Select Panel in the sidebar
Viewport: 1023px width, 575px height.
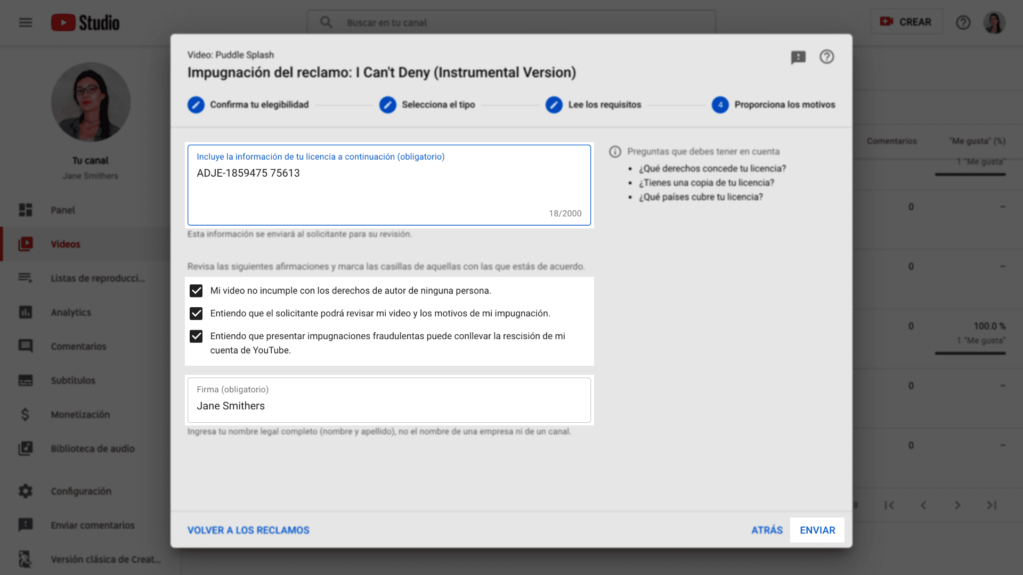pyautogui.click(x=62, y=210)
